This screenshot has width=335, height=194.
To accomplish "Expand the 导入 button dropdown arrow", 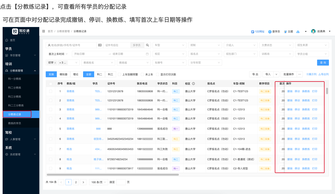I will pyautogui.click(x=276, y=74).
